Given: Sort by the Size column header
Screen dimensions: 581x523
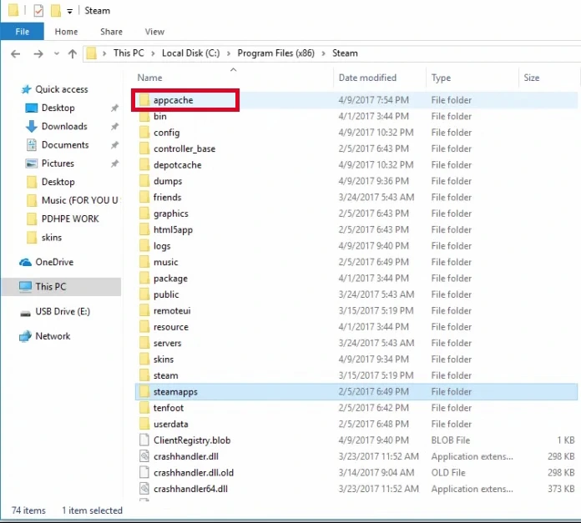Looking at the screenshot, I should pos(532,78).
